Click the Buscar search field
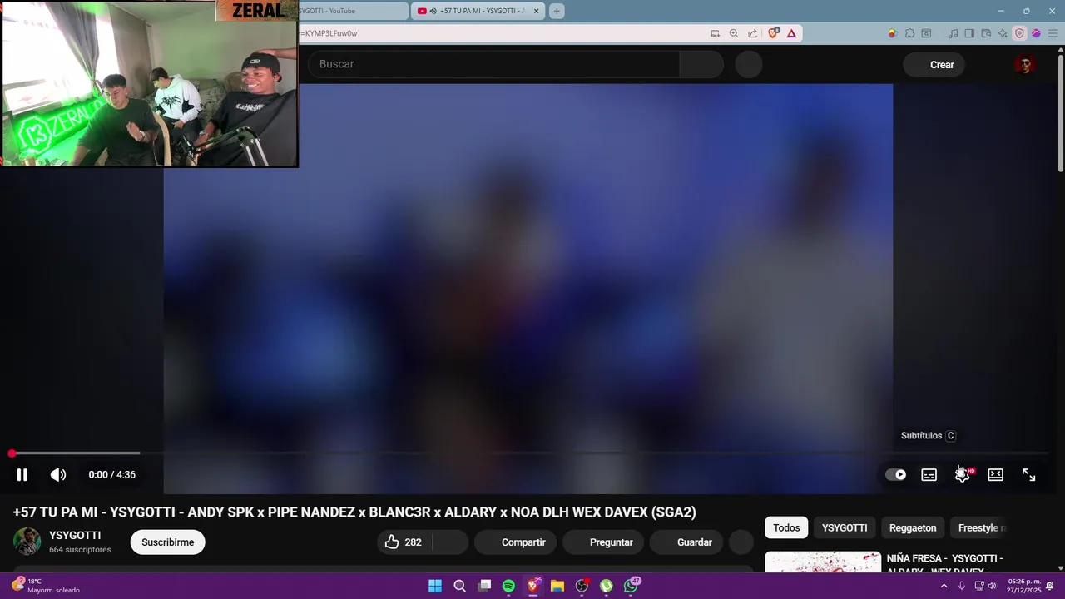Viewport: 1065px width, 599px height. tap(494, 64)
